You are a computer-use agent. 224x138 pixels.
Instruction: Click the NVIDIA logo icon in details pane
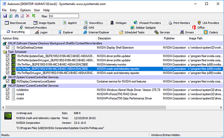point(8,116)
